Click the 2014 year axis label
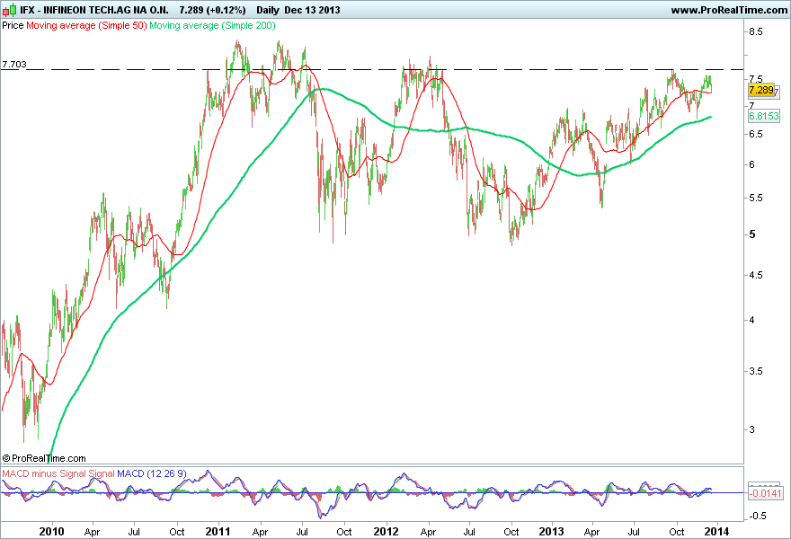 [x=717, y=532]
